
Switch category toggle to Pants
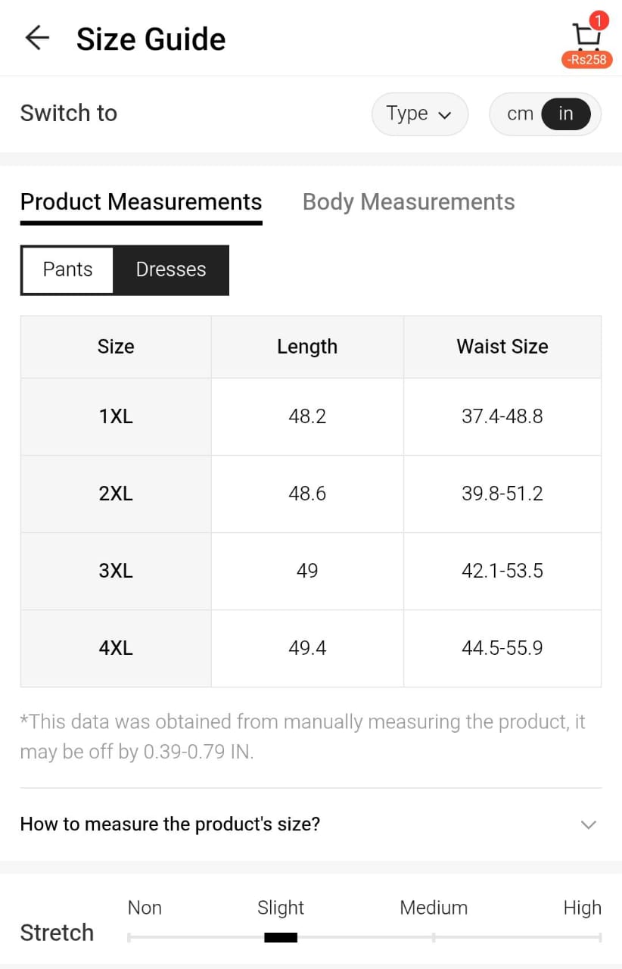click(x=67, y=270)
